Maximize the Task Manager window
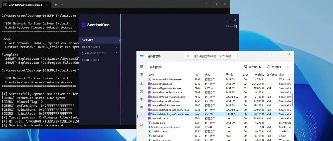 pos(280,54)
